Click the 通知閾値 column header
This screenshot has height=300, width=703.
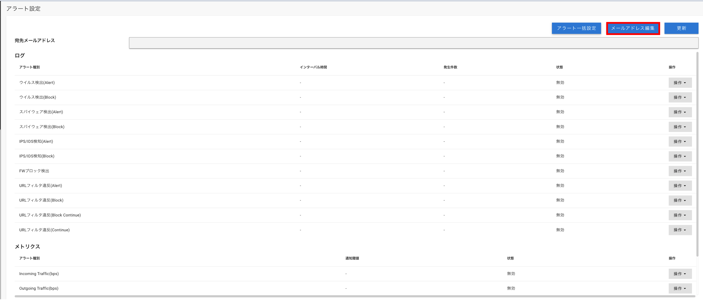click(352, 258)
